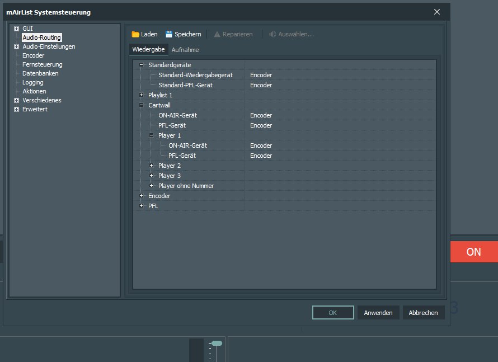498x362 pixels.
Task: Click Encoder value of Cartwall ON-AIR-Gerät
Action: click(261, 115)
